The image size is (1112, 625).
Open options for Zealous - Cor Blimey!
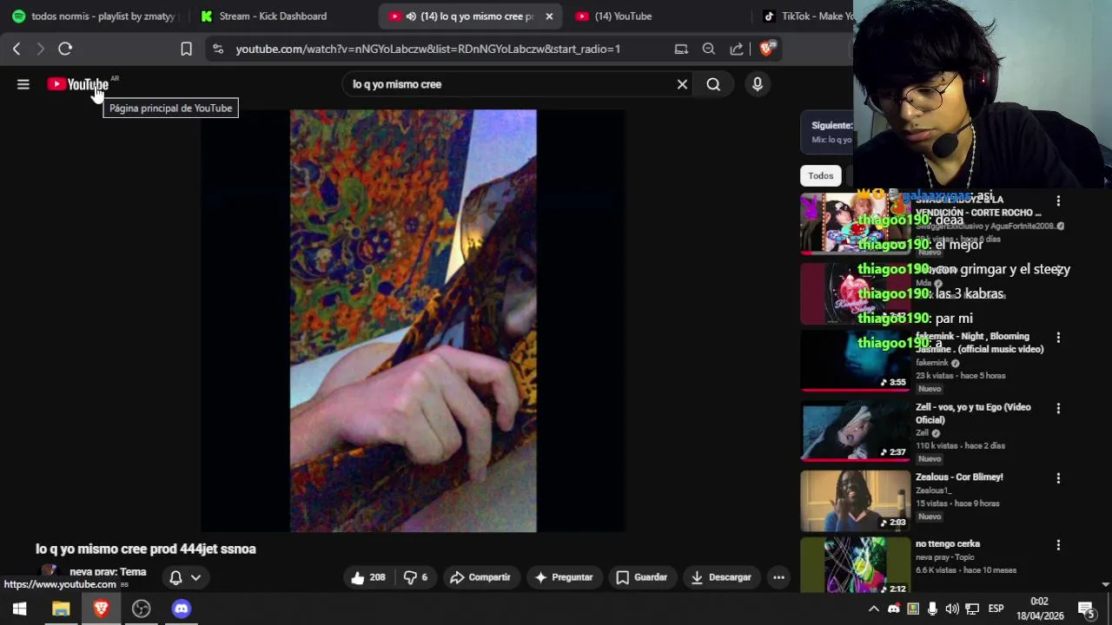(x=1058, y=478)
